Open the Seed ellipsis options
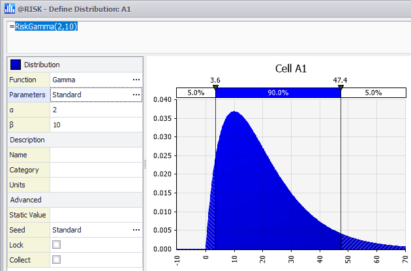This screenshot has height=271, width=411. click(136, 230)
